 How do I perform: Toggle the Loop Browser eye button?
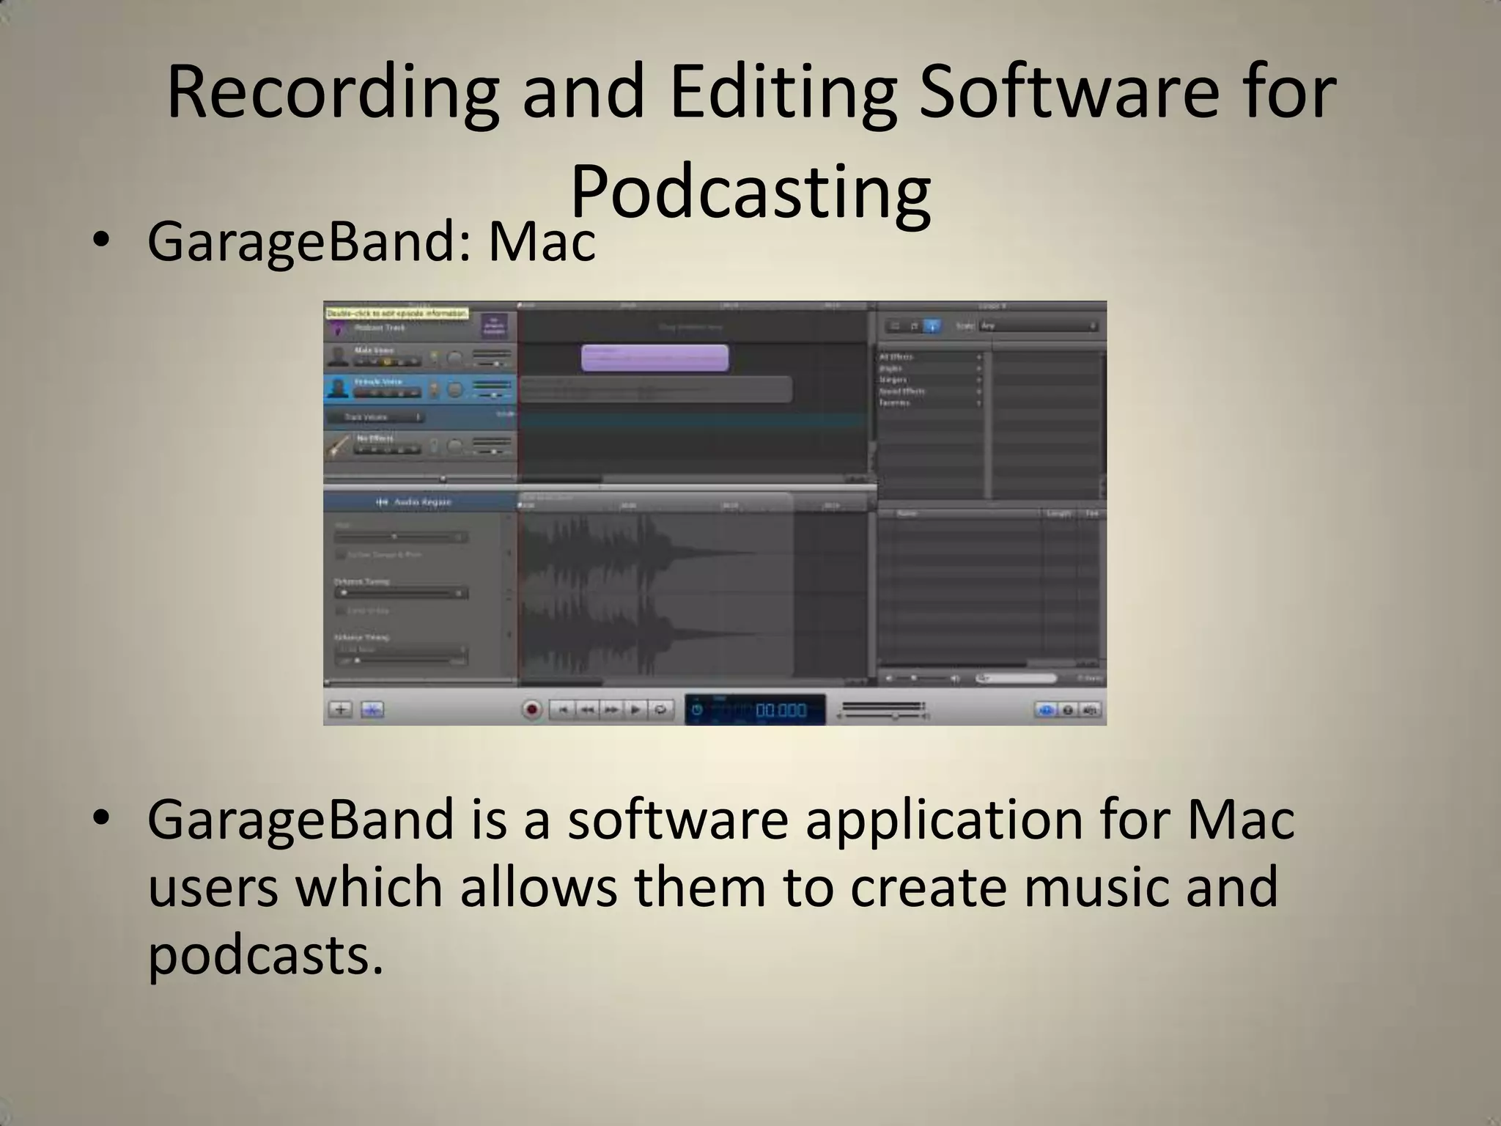[x=1046, y=710]
